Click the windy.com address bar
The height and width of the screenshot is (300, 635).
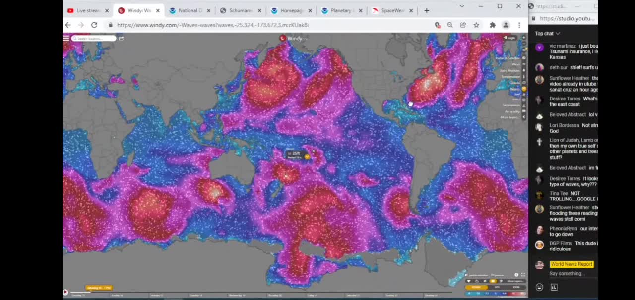pos(268,25)
